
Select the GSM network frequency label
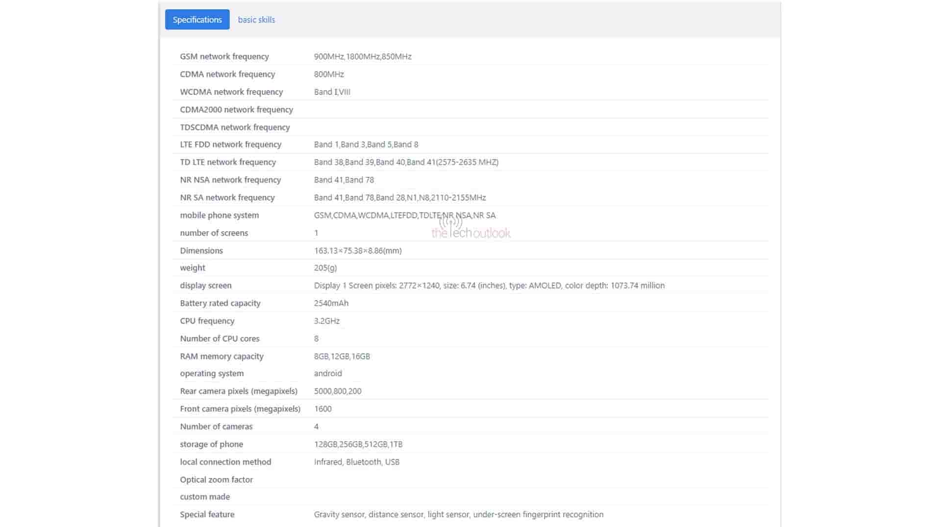[224, 56]
